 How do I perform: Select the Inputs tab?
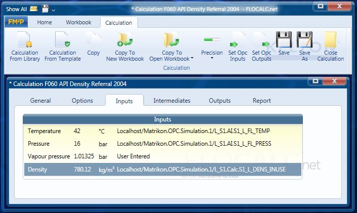(124, 101)
